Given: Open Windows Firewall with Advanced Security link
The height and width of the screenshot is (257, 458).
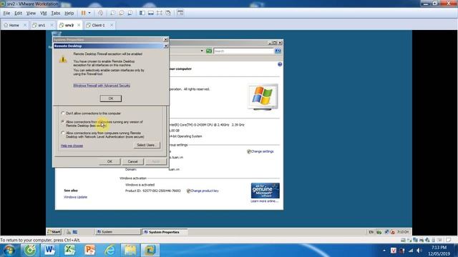Looking at the screenshot, I should click(x=102, y=86).
